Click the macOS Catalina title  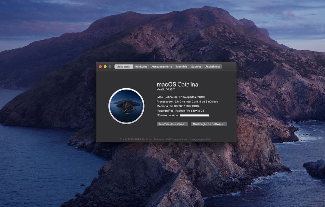pos(177,84)
